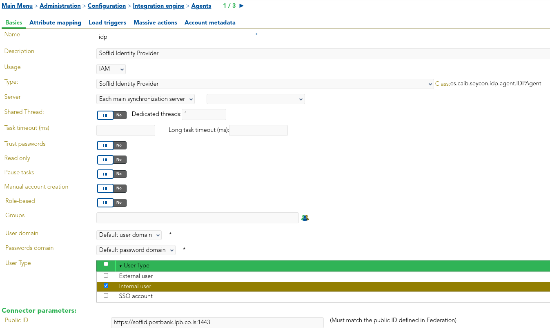This screenshot has width=550, height=336.
Task: Open the Type Soffid Identity Provider dropdown
Action: click(x=265, y=84)
